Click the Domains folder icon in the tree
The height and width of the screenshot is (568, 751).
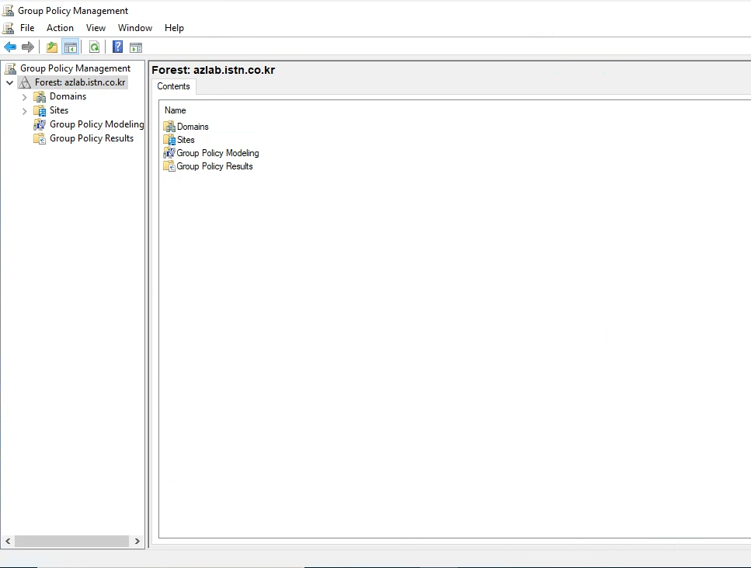(x=40, y=96)
